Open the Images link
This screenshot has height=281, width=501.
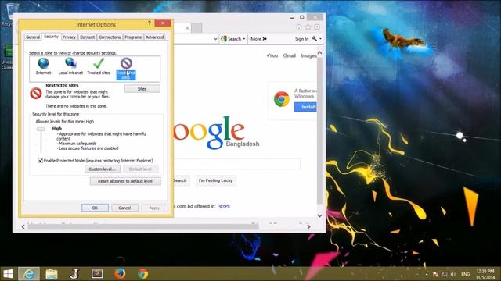pyautogui.click(x=308, y=55)
